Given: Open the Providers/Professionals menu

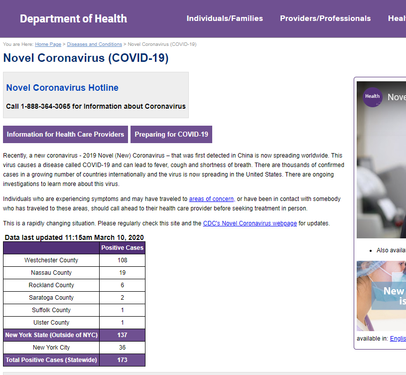Looking at the screenshot, I should pos(325,18).
